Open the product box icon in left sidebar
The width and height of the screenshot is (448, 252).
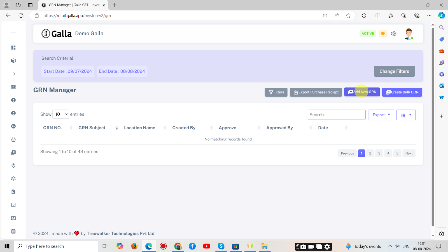click(13, 61)
